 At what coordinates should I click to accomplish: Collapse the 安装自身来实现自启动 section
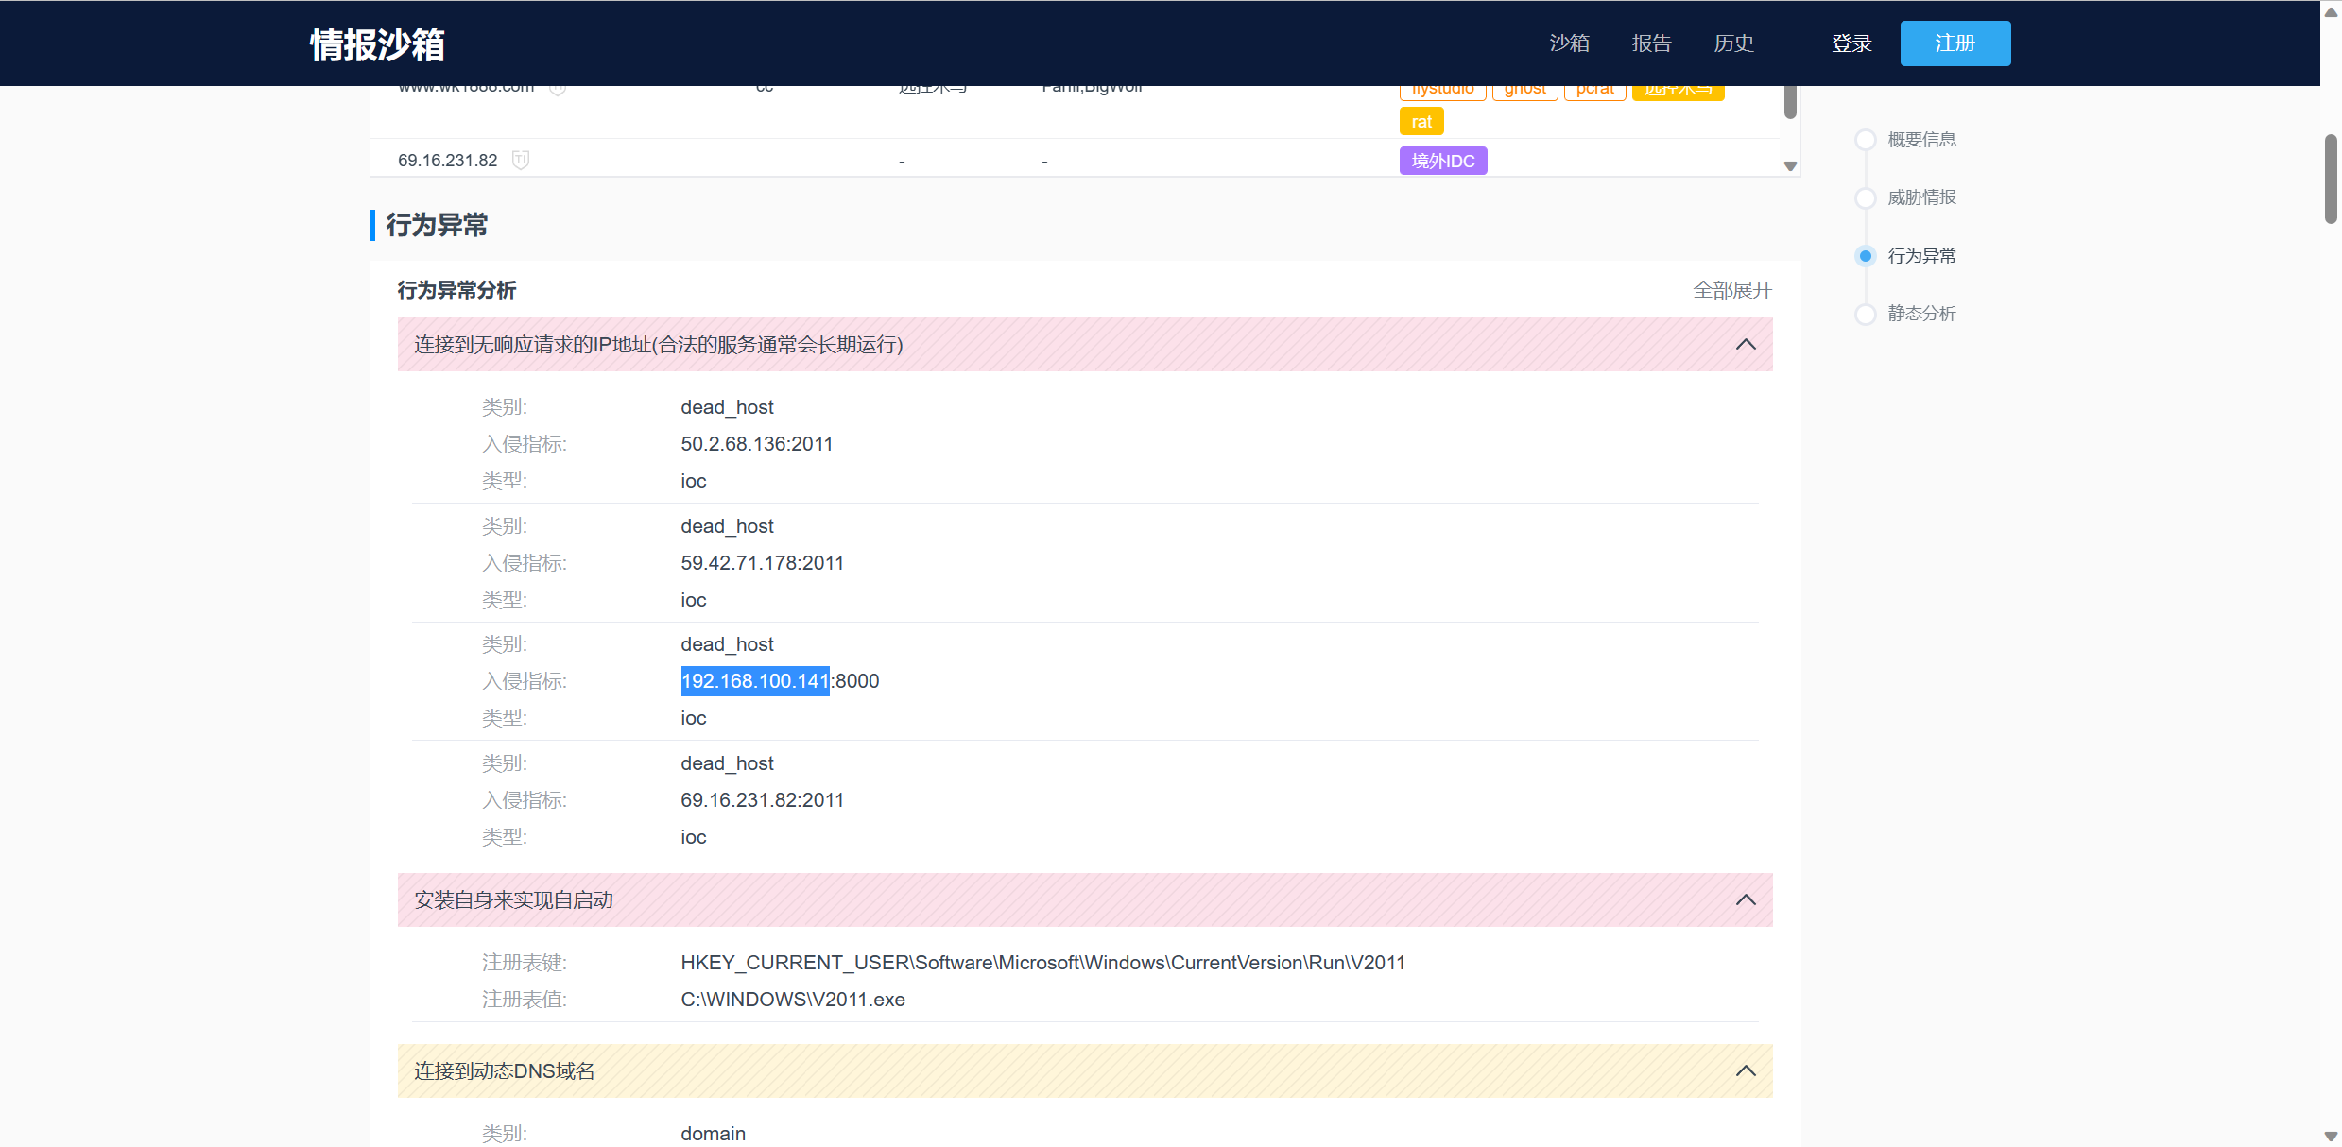1745,900
